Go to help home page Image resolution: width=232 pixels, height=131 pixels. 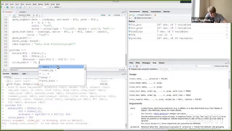click(x=137, y=66)
